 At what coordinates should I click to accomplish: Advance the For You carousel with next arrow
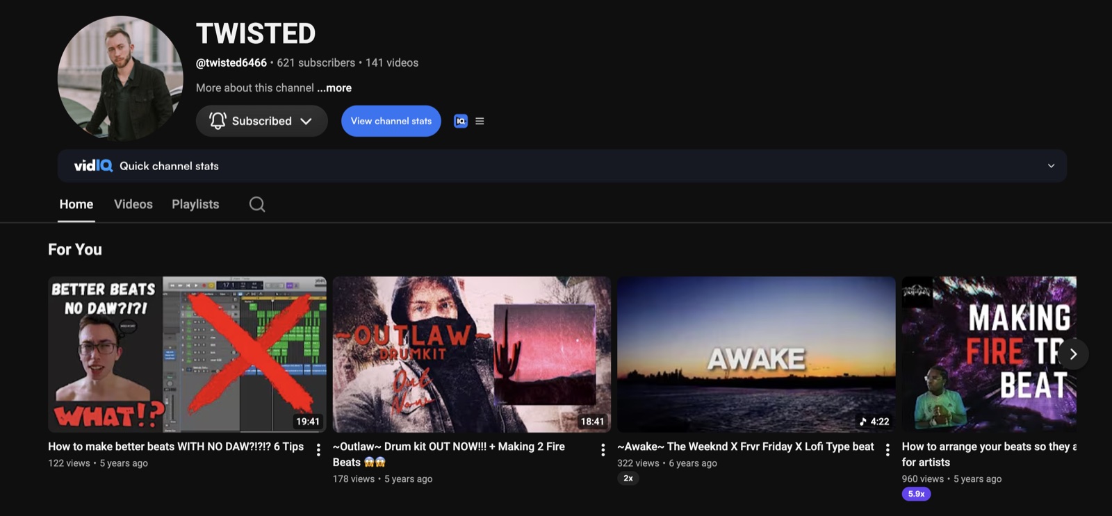1073,354
